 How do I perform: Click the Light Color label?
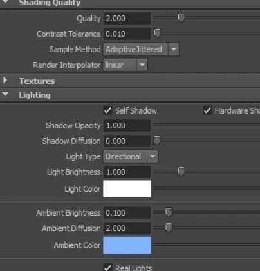(82, 189)
